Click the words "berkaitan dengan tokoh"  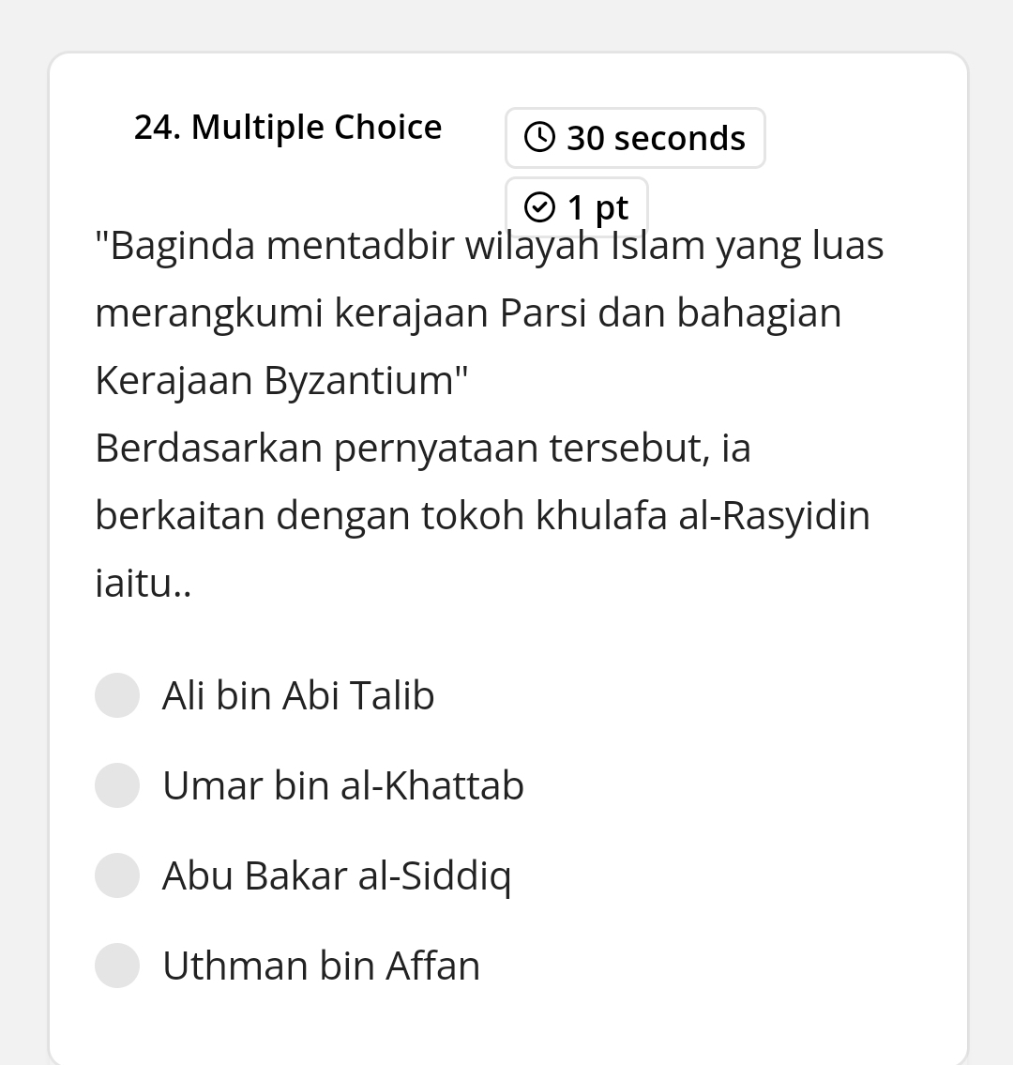309,515
